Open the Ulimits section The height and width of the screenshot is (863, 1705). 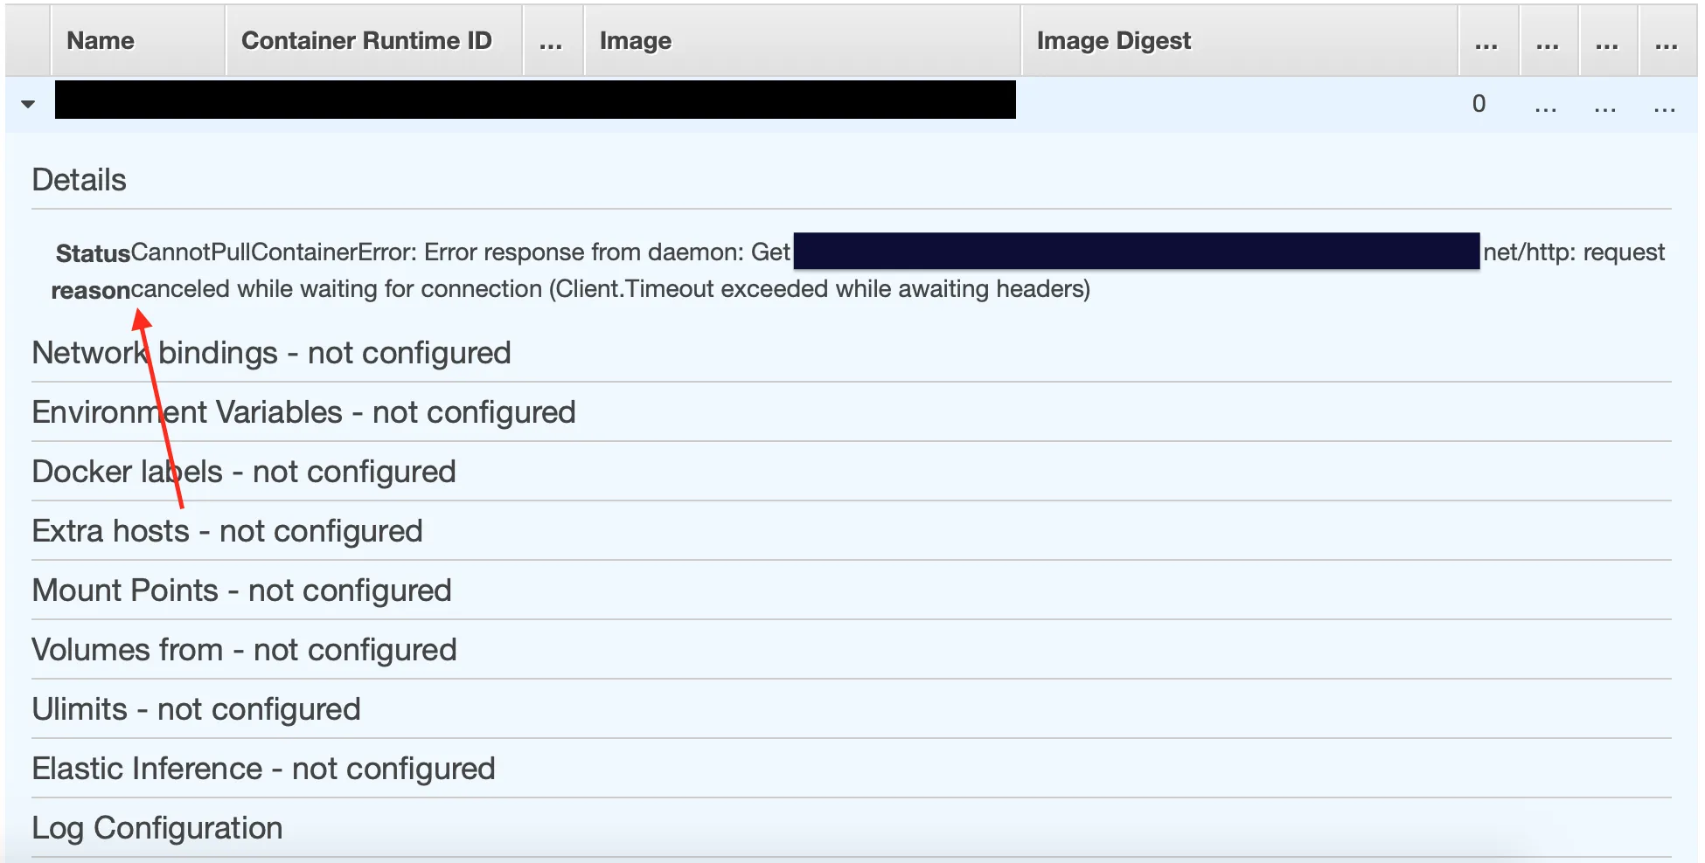pos(196,709)
